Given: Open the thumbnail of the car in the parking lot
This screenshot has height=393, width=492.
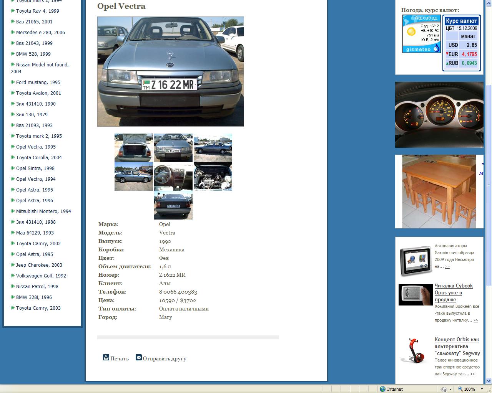Looking at the screenshot, I should (134, 176).
